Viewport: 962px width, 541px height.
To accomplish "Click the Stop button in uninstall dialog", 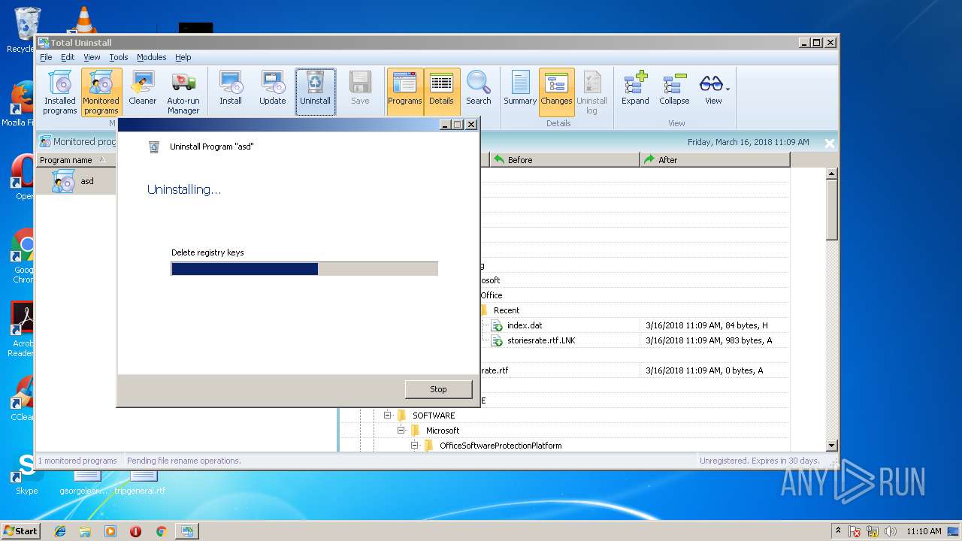I will coord(438,389).
